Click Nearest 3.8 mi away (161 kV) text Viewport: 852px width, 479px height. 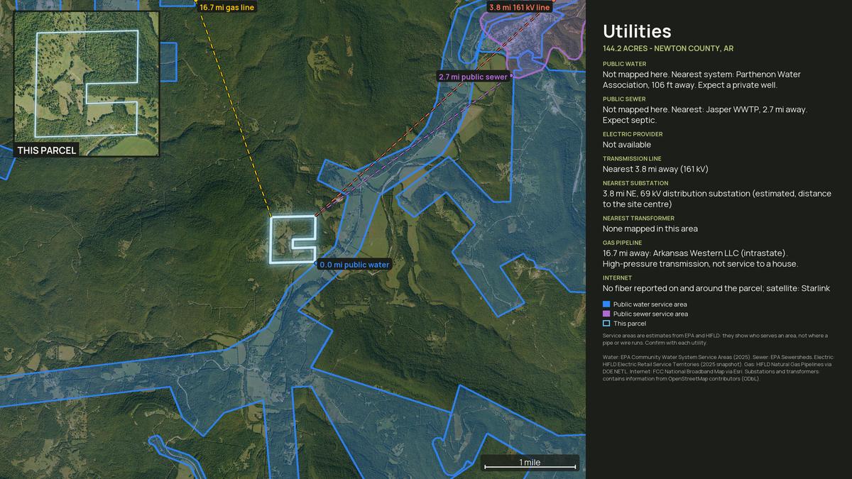pos(655,169)
